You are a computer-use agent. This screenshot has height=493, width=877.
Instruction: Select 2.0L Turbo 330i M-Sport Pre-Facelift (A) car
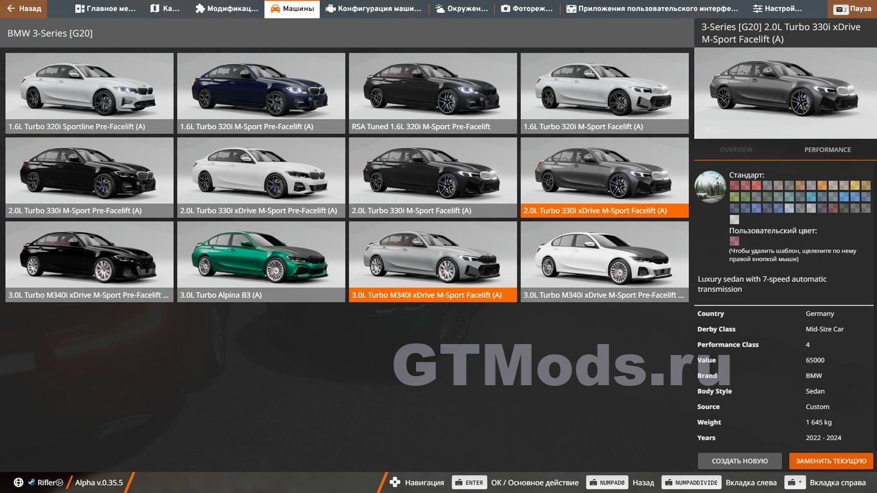point(90,177)
